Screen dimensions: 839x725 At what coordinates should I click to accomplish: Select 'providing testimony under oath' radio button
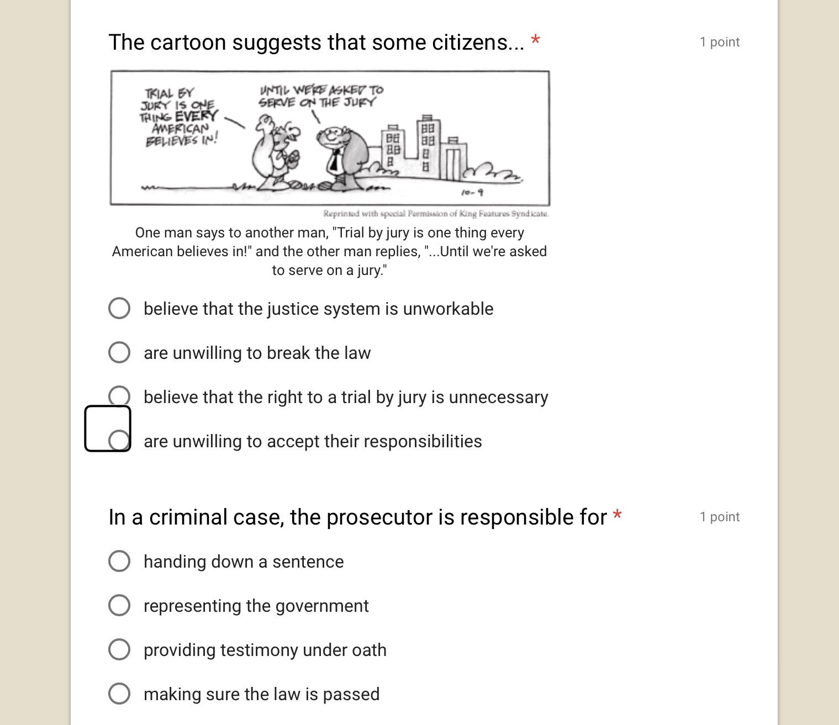(x=119, y=649)
